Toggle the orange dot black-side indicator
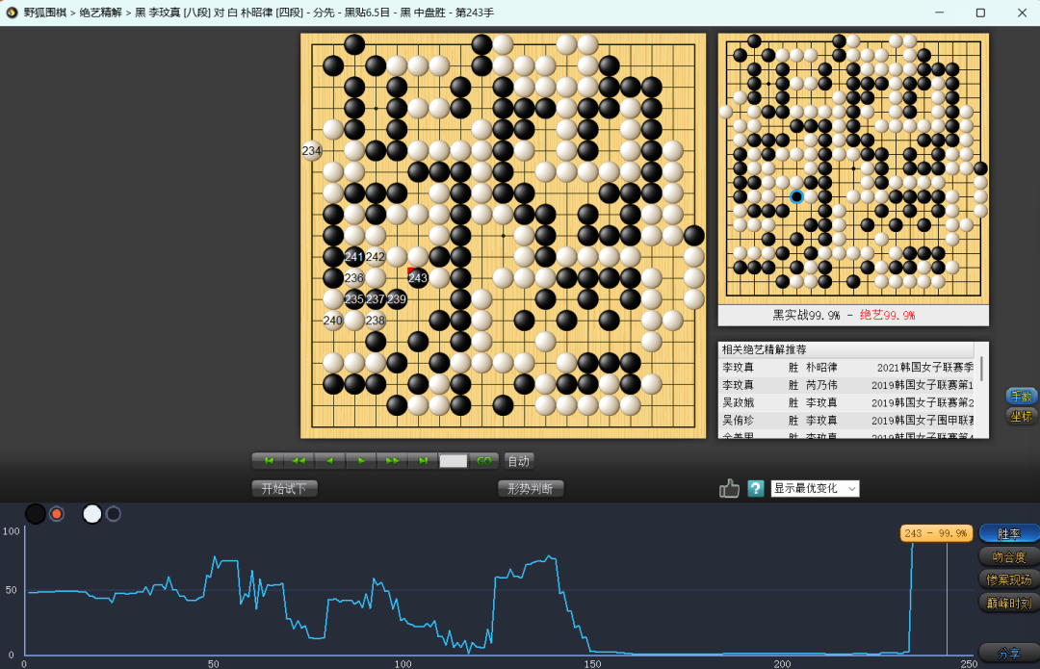The image size is (1040, 669). 57,514
